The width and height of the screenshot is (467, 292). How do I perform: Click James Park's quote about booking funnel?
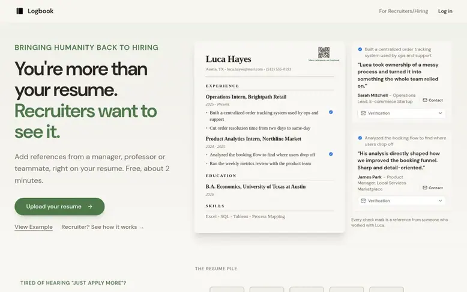pyautogui.click(x=399, y=160)
